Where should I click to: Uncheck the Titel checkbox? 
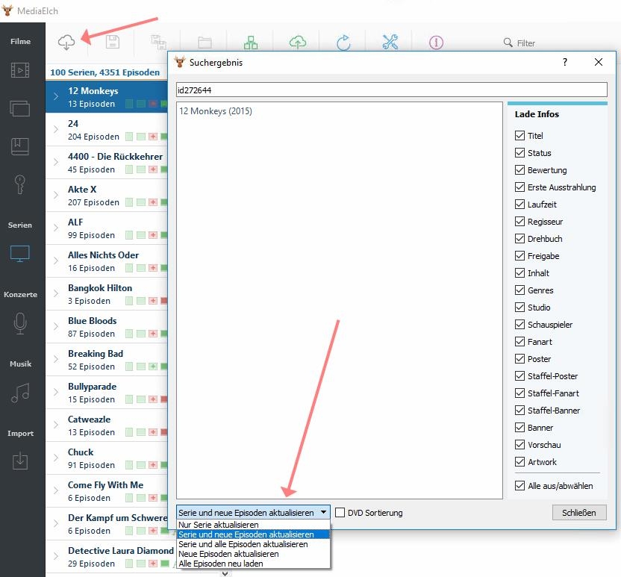pyautogui.click(x=519, y=135)
